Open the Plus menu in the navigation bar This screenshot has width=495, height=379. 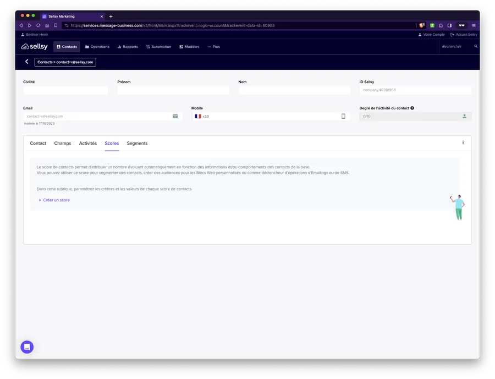click(213, 47)
